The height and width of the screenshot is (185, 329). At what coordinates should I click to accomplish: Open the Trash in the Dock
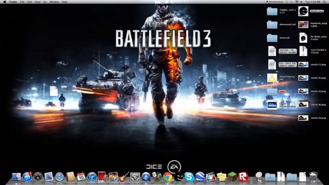pos(313,177)
